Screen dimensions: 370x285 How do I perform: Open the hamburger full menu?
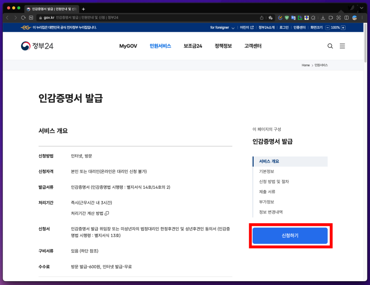click(342, 46)
